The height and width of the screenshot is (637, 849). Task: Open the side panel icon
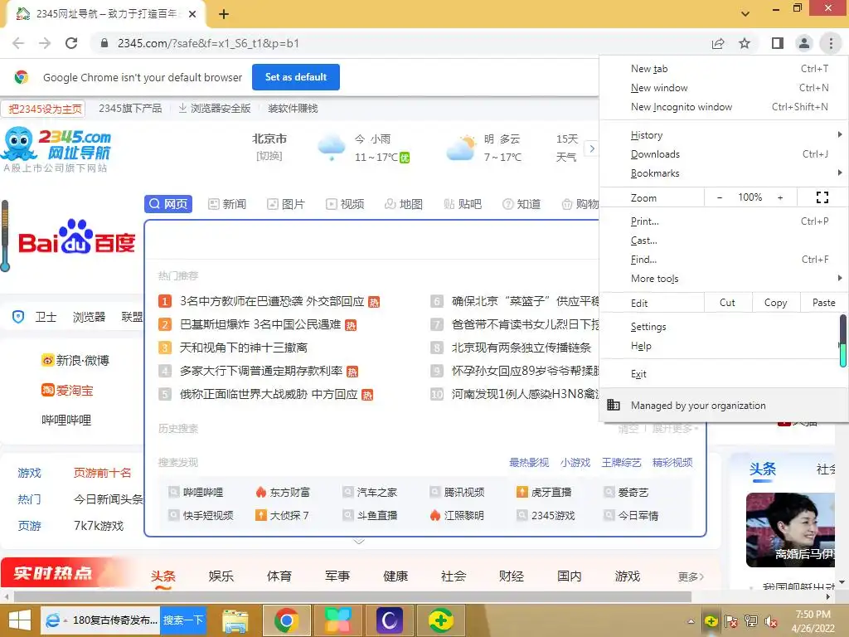778,43
